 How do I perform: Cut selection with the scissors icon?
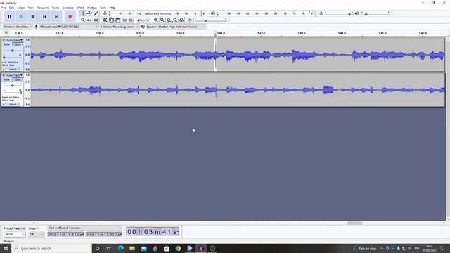point(105,20)
